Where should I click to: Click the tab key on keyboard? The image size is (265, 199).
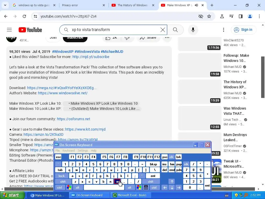tap(60, 170)
